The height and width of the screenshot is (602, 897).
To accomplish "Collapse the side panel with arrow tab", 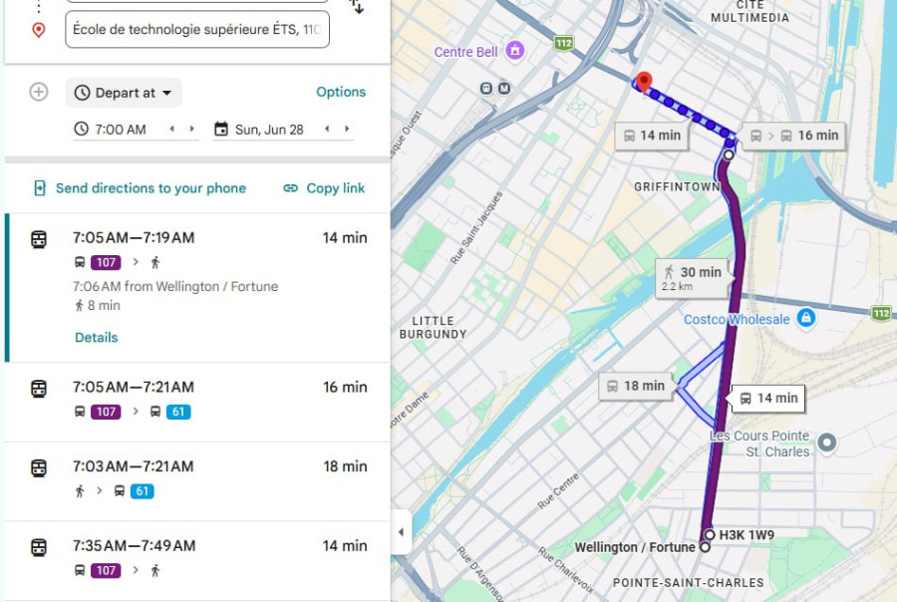I will pos(401,532).
